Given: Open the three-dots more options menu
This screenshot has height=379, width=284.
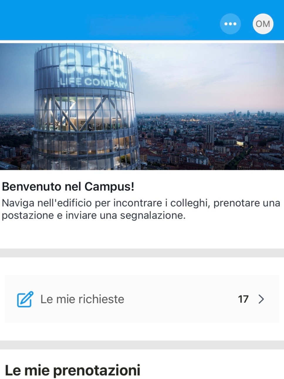Looking at the screenshot, I should pyautogui.click(x=230, y=24).
